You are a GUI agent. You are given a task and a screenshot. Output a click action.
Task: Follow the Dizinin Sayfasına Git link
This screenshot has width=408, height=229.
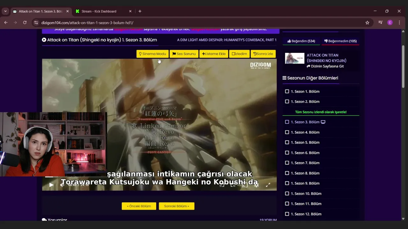(325, 66)
